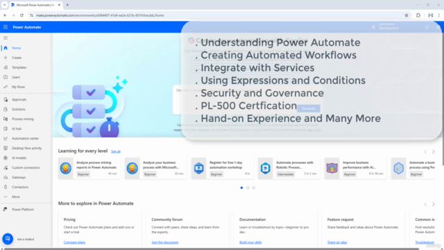Click the Join the discussion link

click(165, 242)
